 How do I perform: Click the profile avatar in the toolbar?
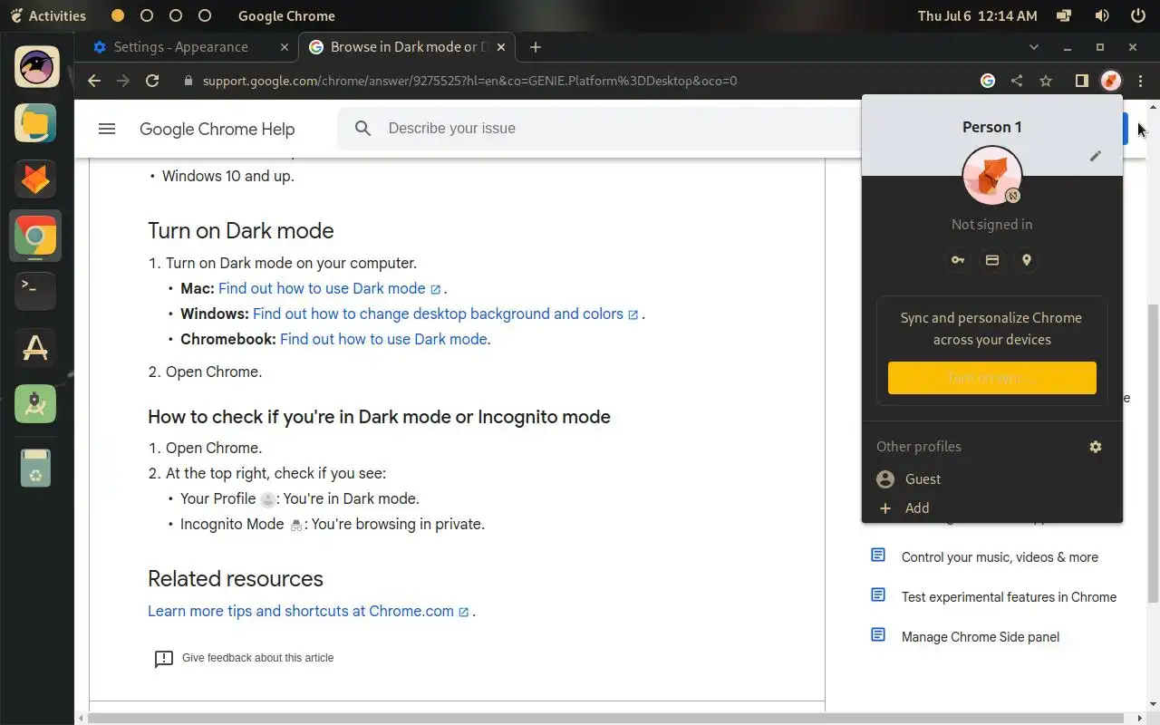point(1110,81)
